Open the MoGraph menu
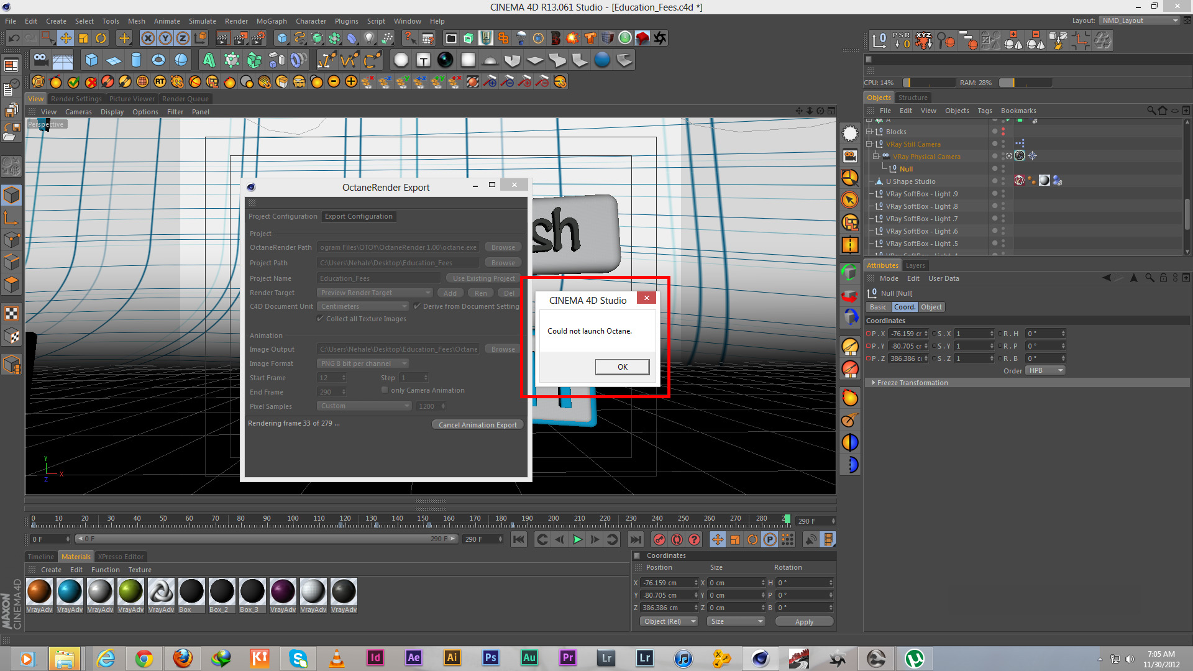The image size is (1193, 671). click(x=272, y=21)
